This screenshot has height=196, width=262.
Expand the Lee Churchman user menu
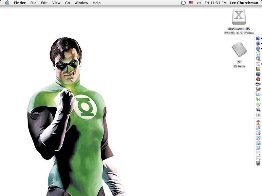[x=245, y=3]
